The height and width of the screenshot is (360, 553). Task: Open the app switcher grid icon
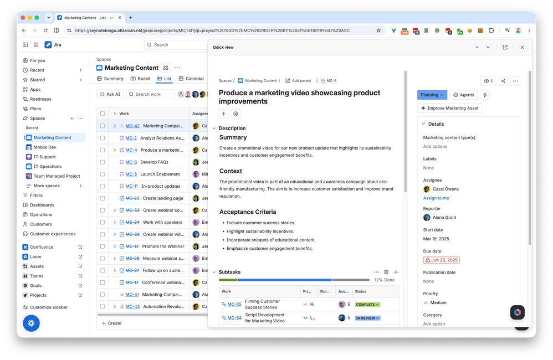(36, 45)
